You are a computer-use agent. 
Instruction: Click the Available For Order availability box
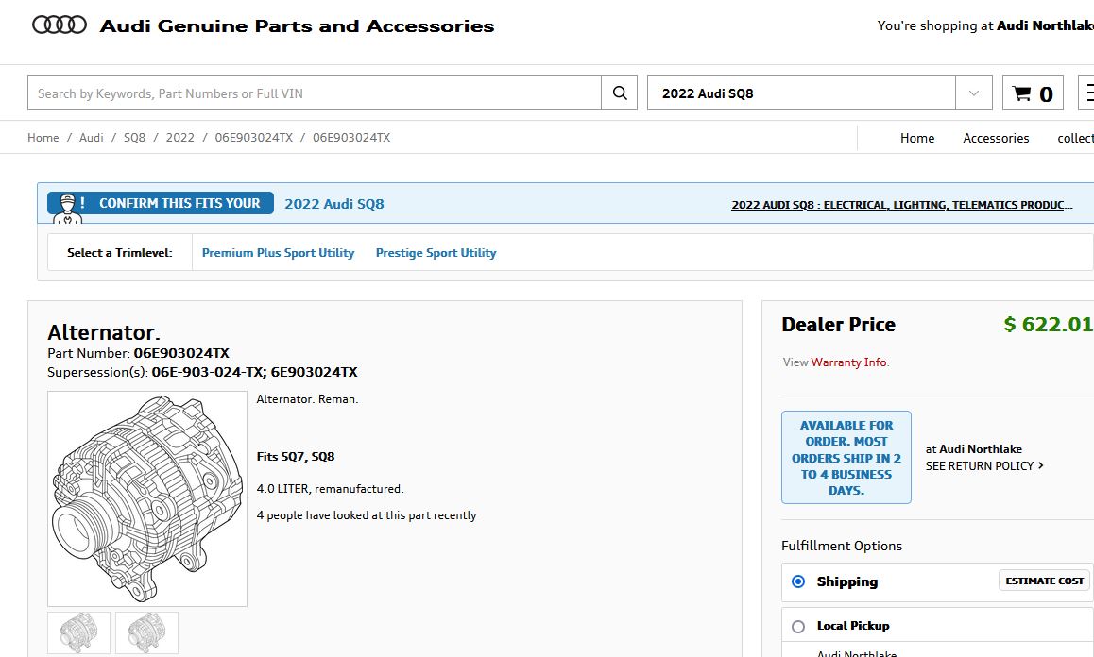(846, 458)
